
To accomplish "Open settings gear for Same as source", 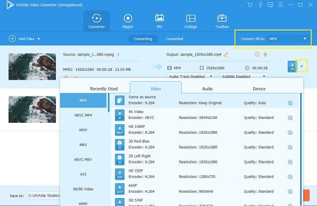I will (x=290, y=103).
